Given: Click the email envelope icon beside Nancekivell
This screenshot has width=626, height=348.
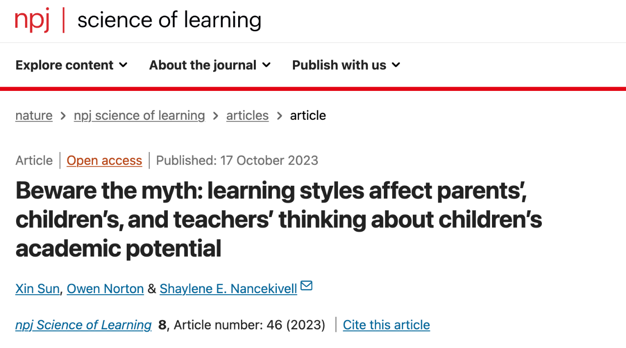Looking at the screenshot, I should (x=307, y=285).
